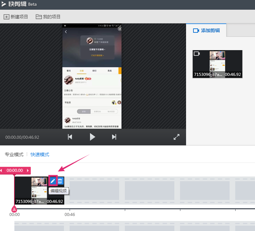
Task: Play the video preview
Action: pyautogui.click(x=92, y=137)
